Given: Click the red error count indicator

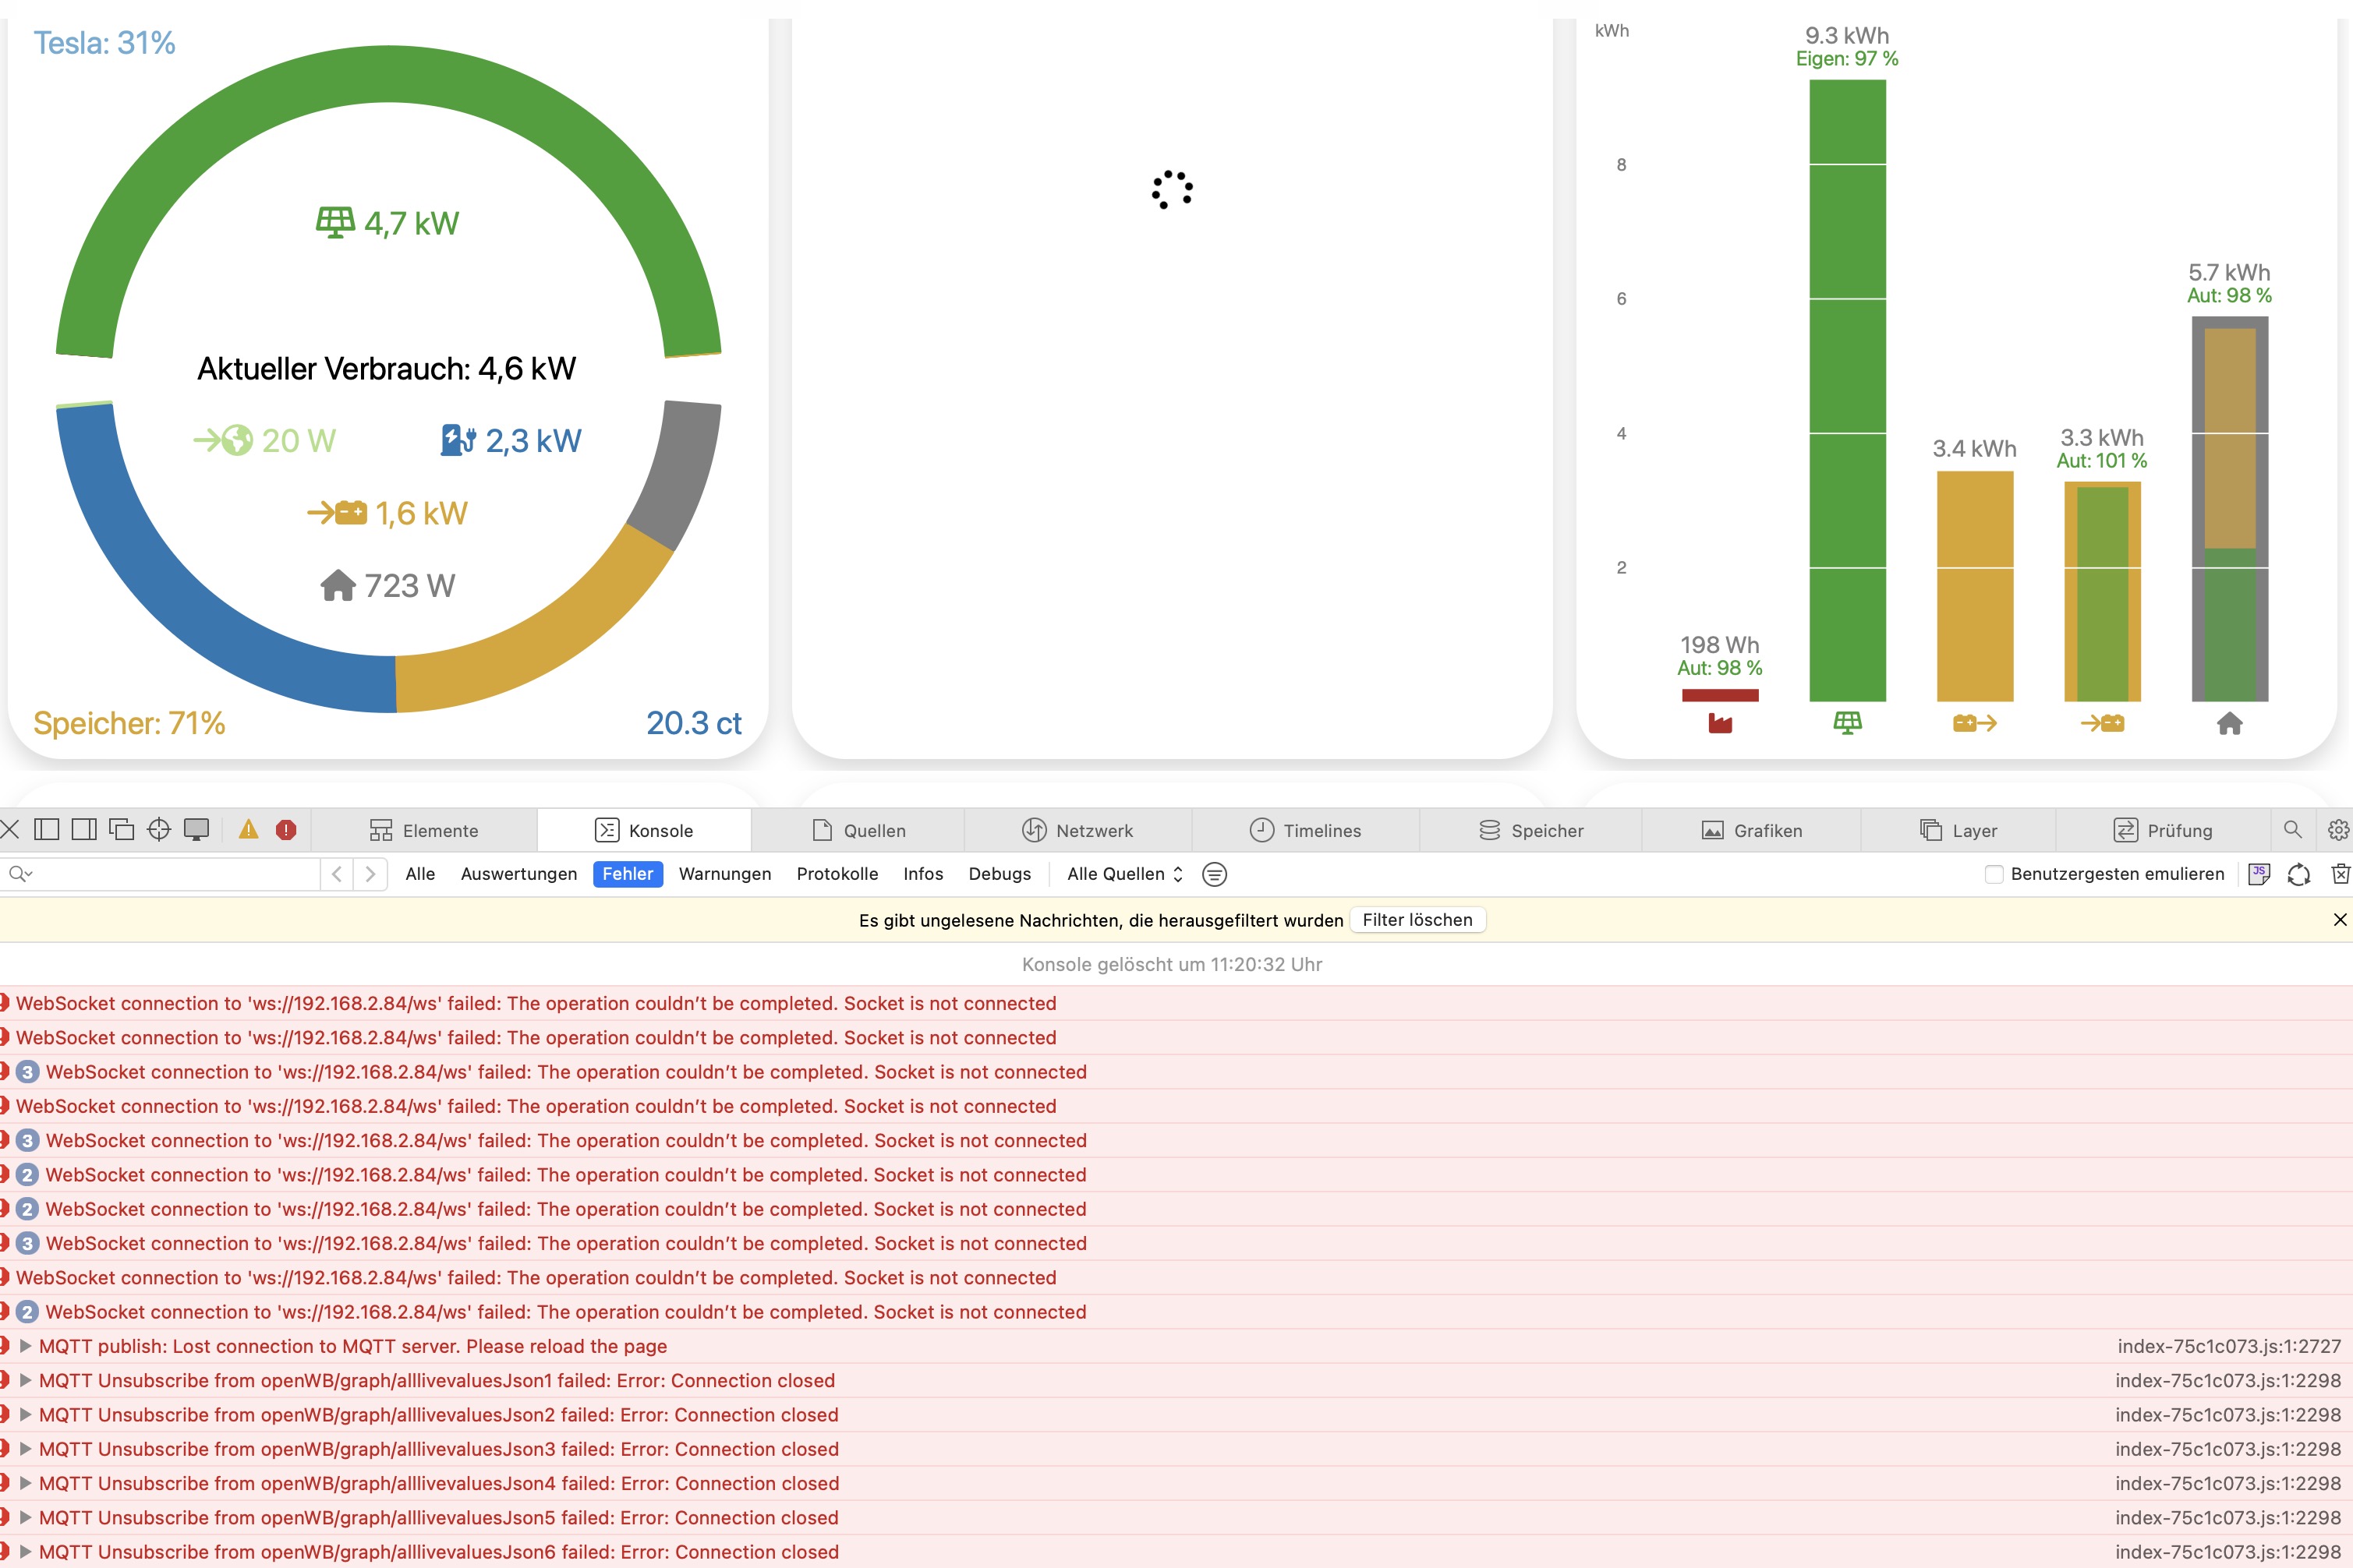Looking at the screenshot, I should click(286, 829).
